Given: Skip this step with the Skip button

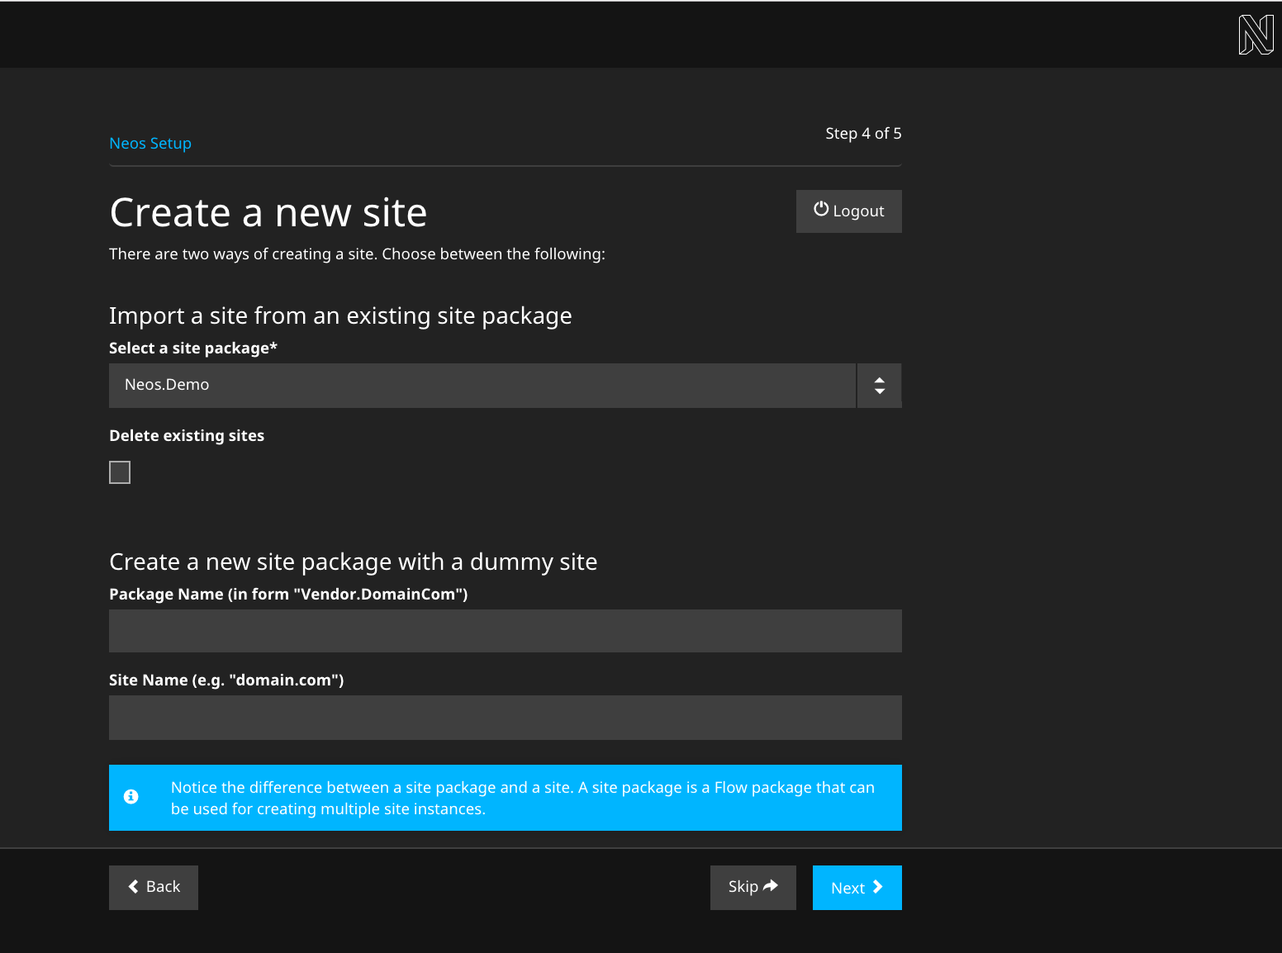Looking at the screenshot, I should (753, 888).
